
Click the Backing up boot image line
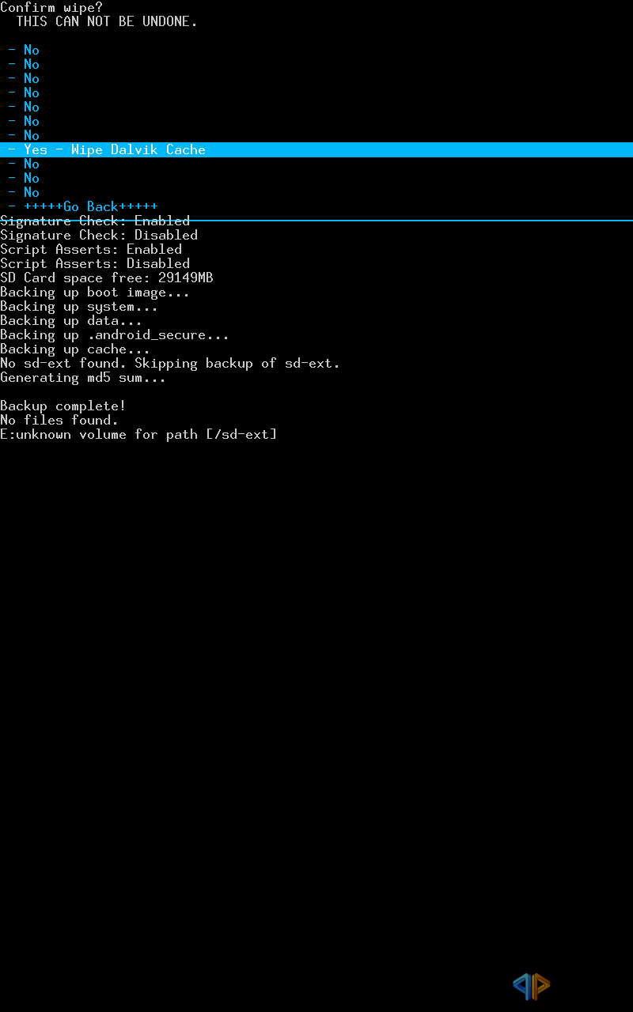(x=95, y=292)
